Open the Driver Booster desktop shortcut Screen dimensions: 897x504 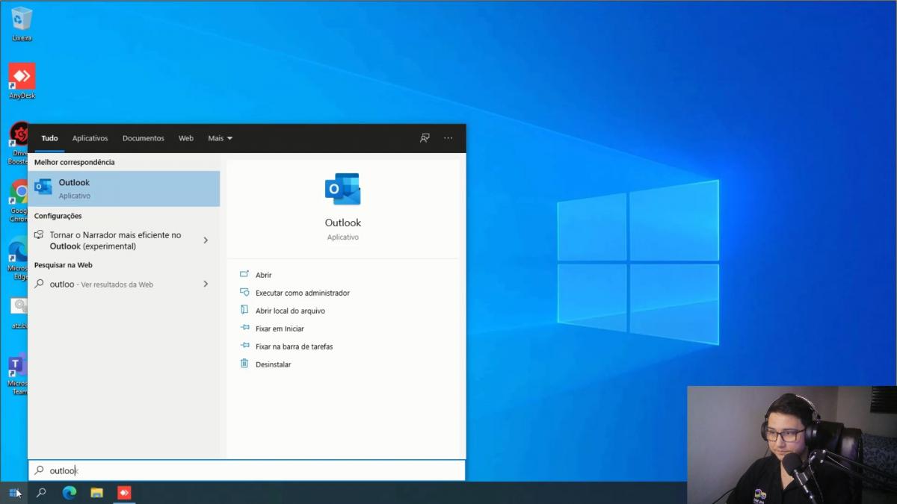[19, 143]
